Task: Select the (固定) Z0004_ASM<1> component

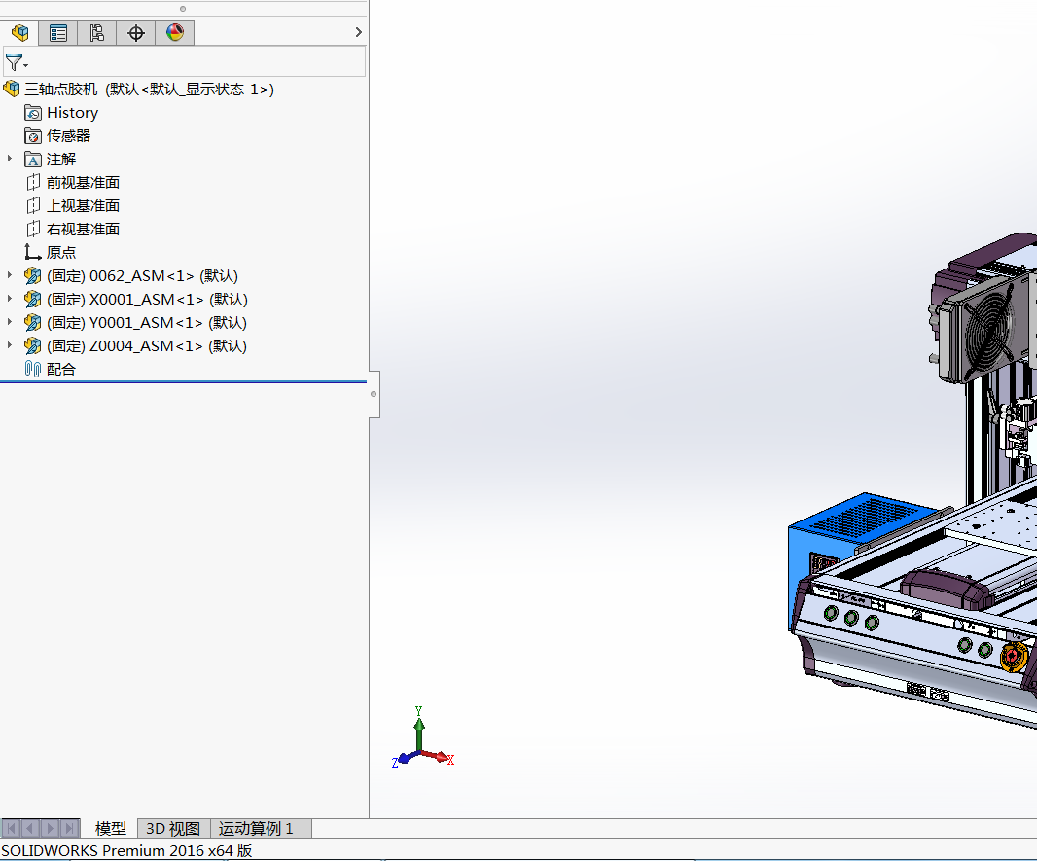Action: [x=147, y=345]
